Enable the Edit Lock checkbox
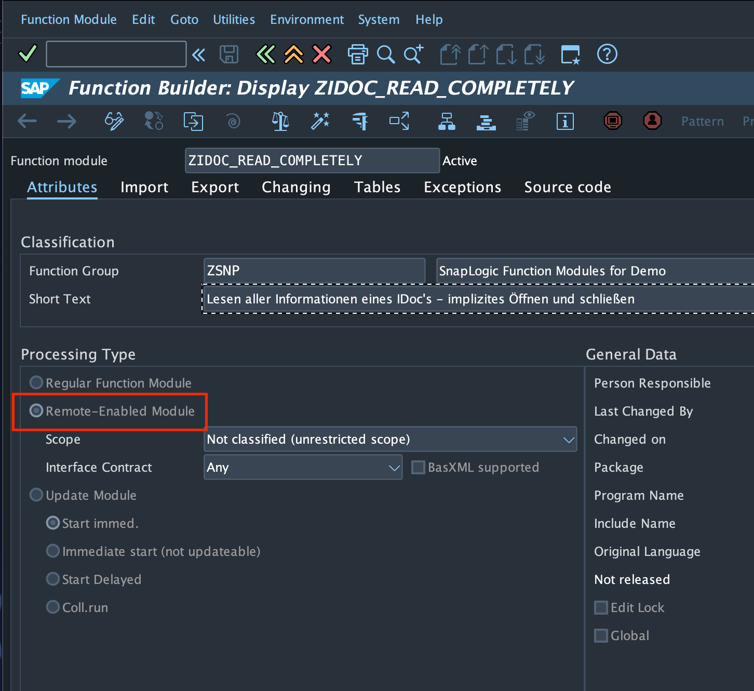Screen dimensions: 754x691 [601, 607]
